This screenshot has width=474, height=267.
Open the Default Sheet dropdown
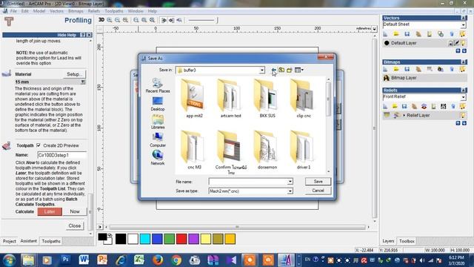pyautogui.click(x=464, y=24)
